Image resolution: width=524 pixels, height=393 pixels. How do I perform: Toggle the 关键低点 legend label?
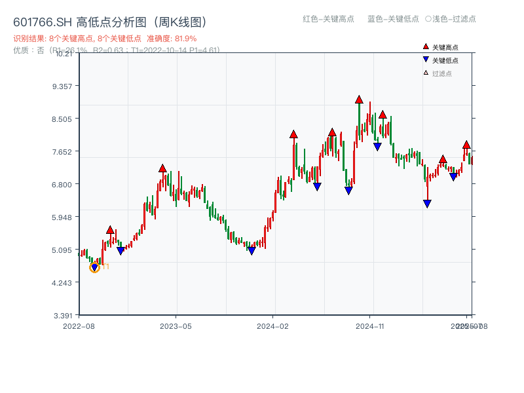pos(445,60)
